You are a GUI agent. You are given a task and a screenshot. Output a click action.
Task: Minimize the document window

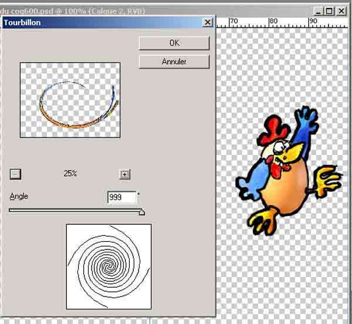tap(318, 11)
